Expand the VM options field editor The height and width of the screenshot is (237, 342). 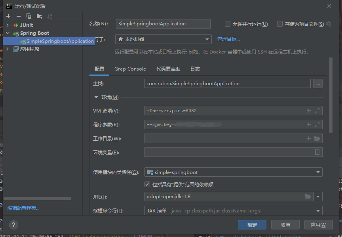[x=317, y=111]
